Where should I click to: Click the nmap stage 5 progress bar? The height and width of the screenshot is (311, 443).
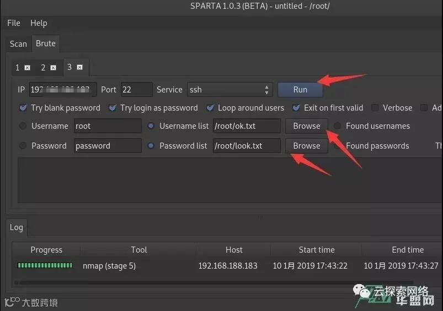(45, 265)
